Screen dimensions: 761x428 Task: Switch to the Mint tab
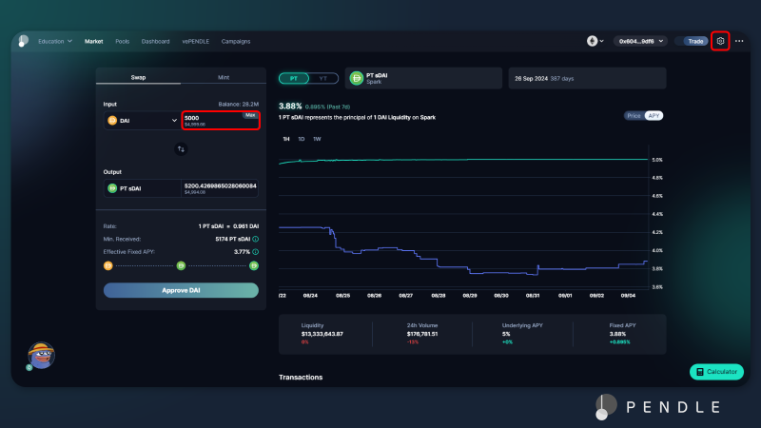[222, 77]
